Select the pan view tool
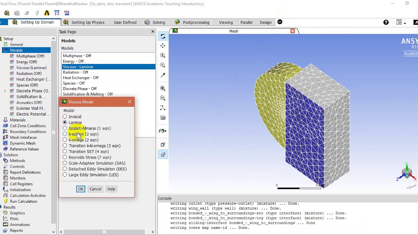418x235 pixels. (163, 46)
